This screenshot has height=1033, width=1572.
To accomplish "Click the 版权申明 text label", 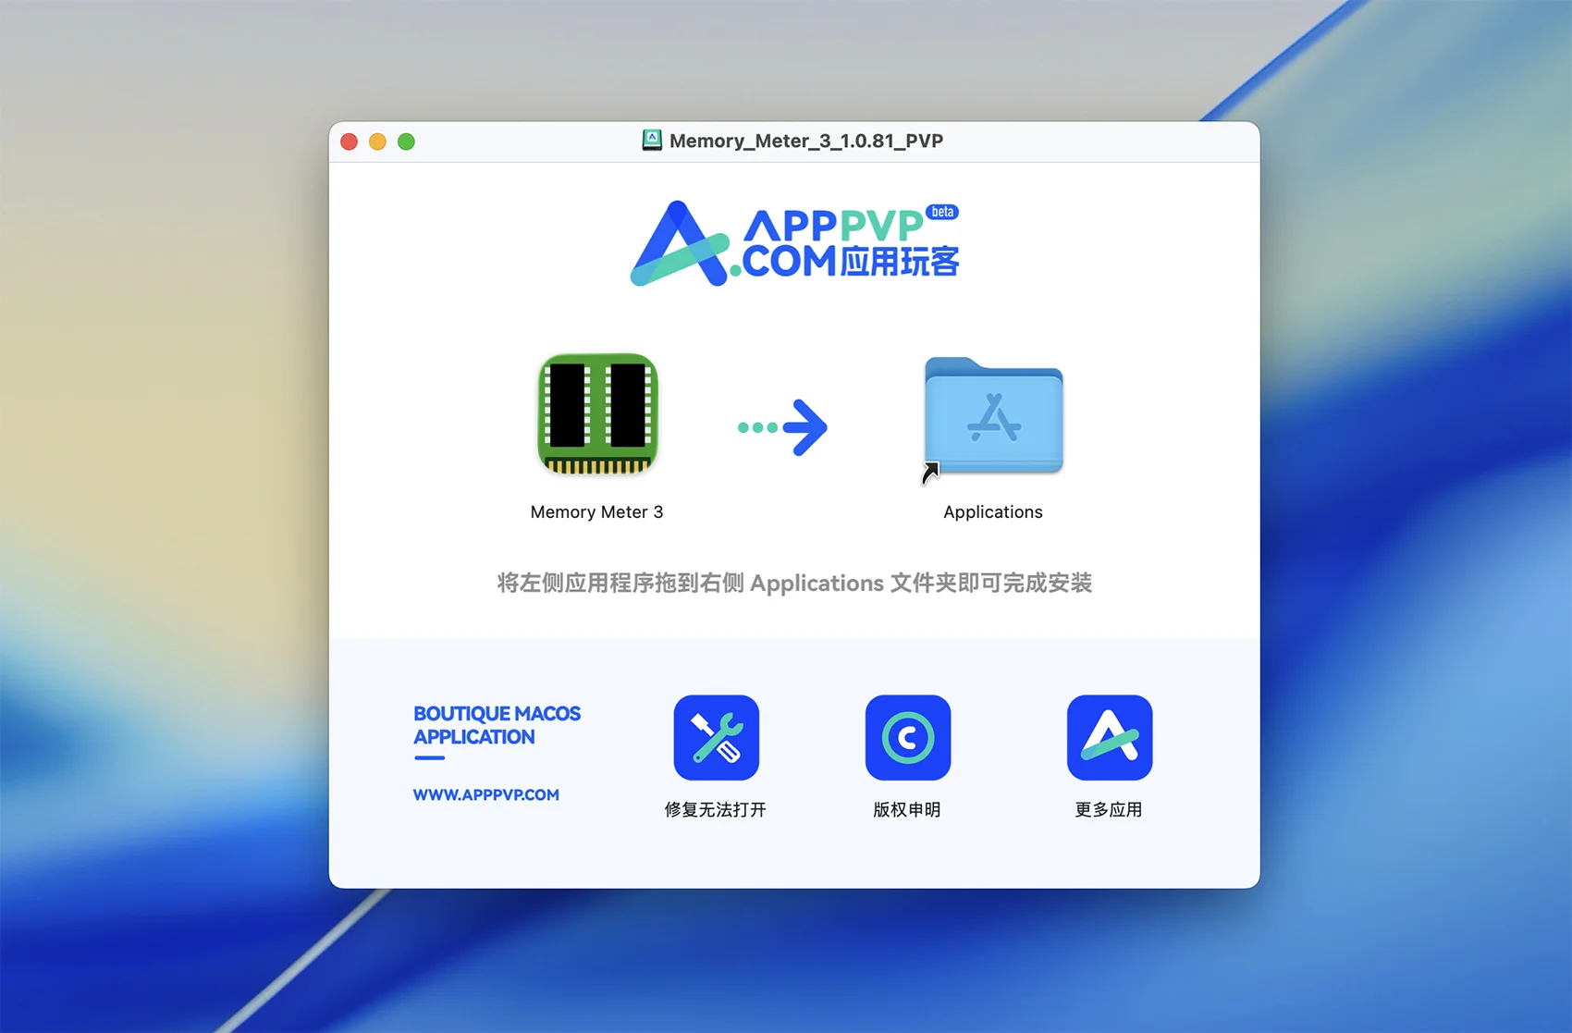I will coord(906,810).
